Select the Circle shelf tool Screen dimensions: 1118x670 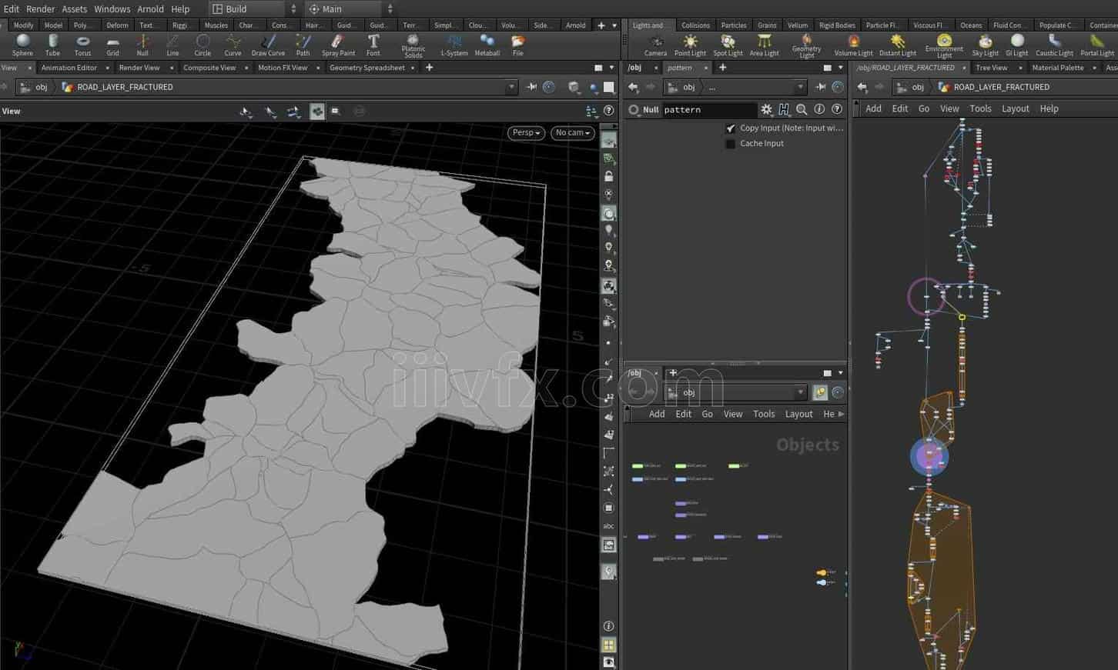[x=203, y=45]
